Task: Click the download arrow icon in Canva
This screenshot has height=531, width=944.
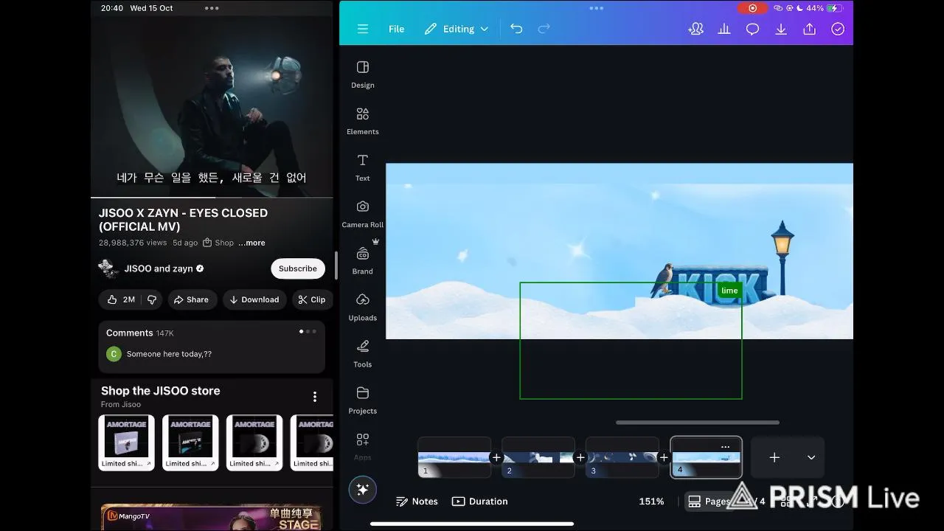Action: [781, 29]
